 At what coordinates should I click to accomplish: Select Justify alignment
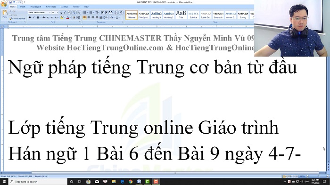click(97, 17)
